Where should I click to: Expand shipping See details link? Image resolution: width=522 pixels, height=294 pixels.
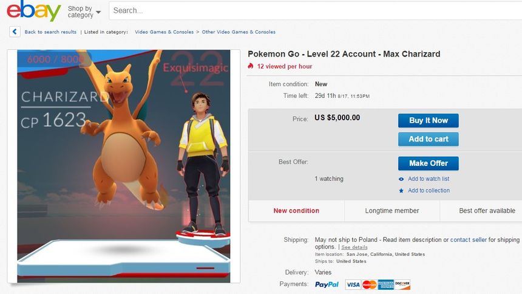pos(354,247)
